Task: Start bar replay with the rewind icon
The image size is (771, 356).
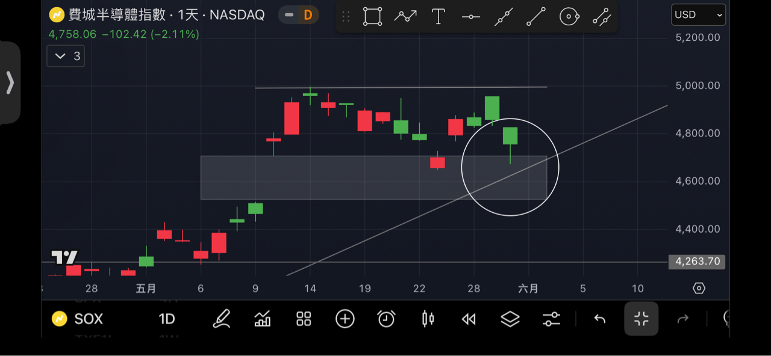Action: [469, 319]
